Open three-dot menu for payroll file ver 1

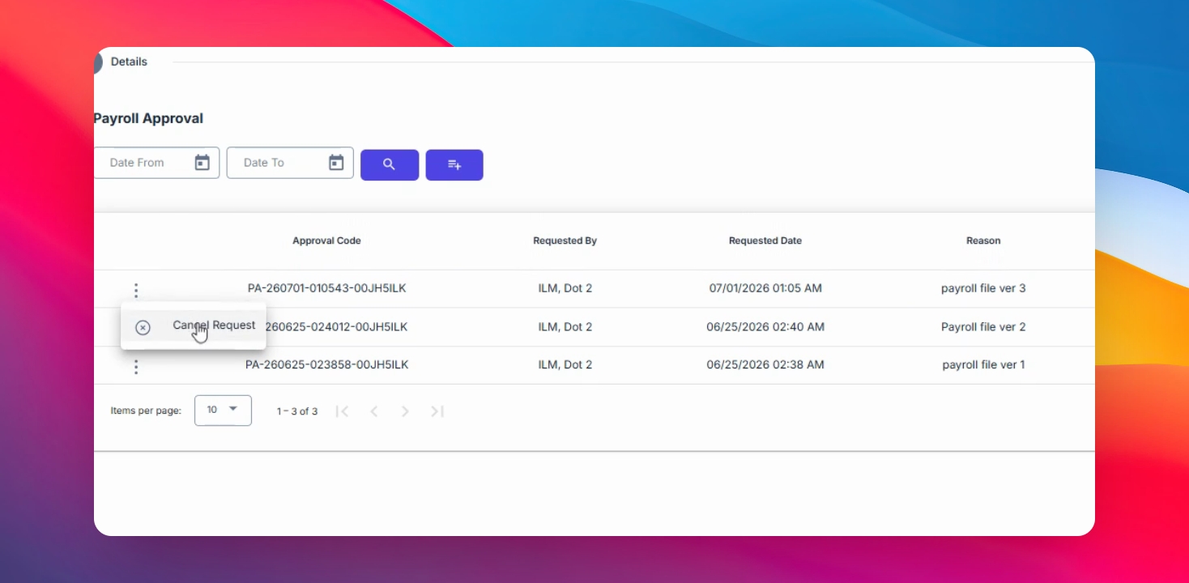pos(136,367)
